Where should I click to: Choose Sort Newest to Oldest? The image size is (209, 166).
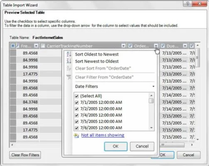tap(97, 61)
